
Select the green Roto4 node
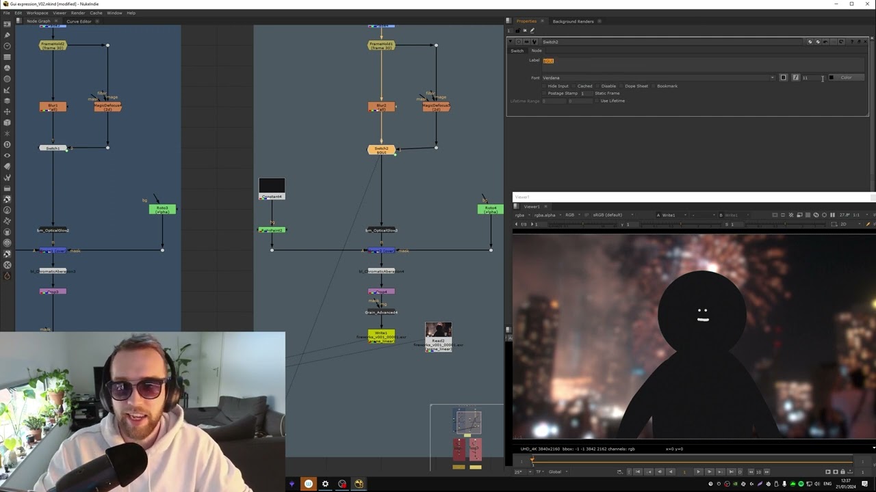[490, 209]
